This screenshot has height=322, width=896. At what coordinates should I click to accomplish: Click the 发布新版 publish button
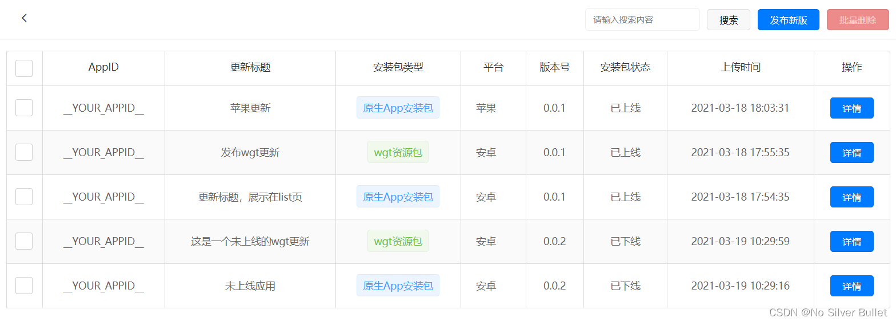coord(789,20)
